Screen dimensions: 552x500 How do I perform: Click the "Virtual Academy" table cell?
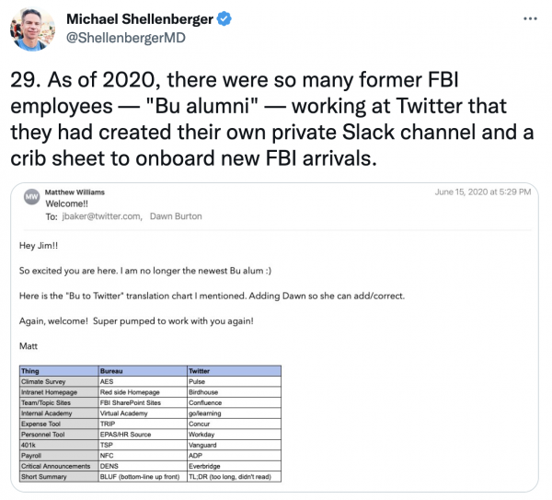127,413
